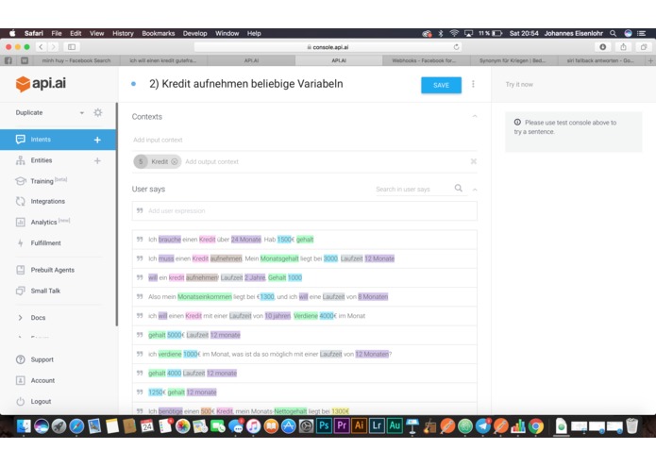Open the Safari menu
Image resolution: width=656 pixels, height=466 pixels.
(x=33, y=33)
